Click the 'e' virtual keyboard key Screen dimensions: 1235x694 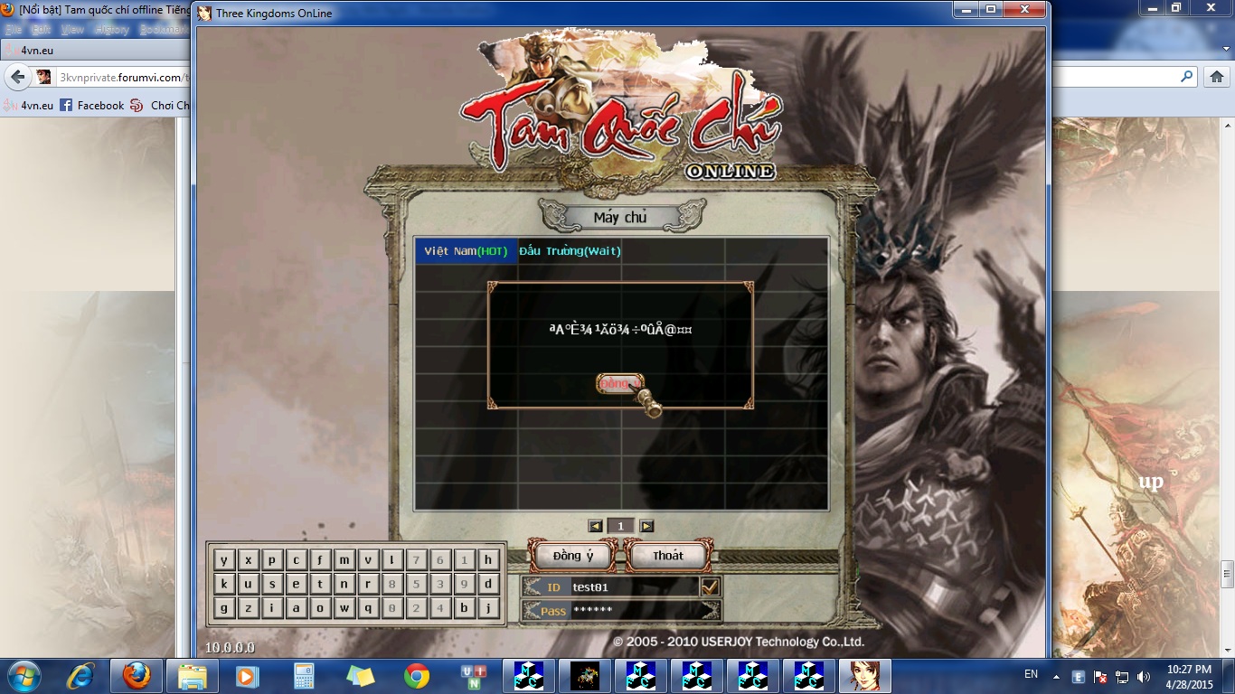[x=296, y=584]
